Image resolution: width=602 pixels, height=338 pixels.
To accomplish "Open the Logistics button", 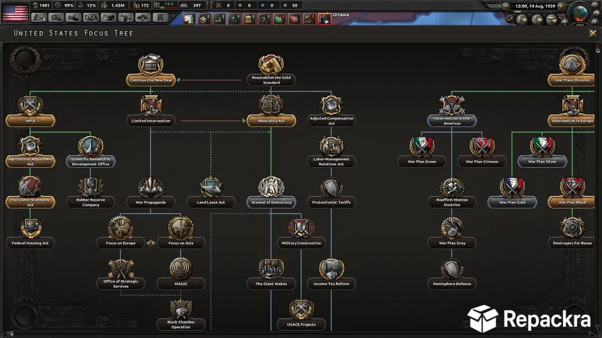I will point(160,18).
